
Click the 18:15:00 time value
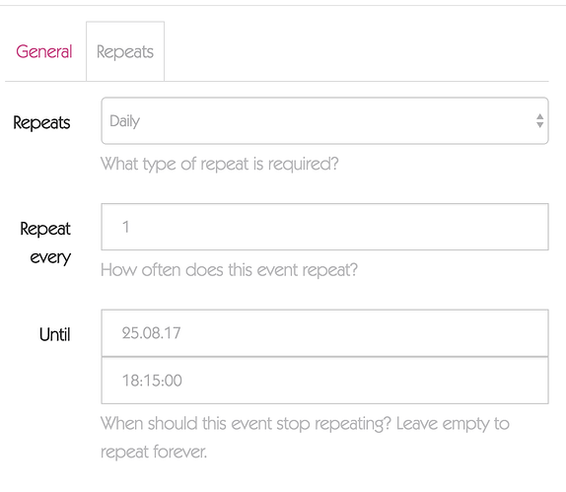click(152, 381)
